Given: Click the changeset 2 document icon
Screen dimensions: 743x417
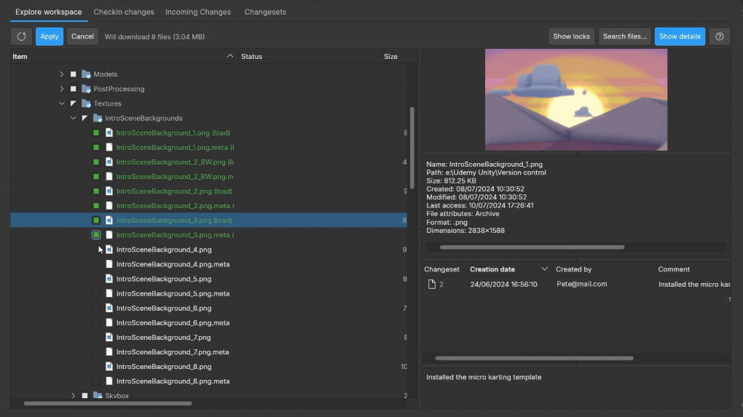Looking at the screenshot, I should pos(432,284).
